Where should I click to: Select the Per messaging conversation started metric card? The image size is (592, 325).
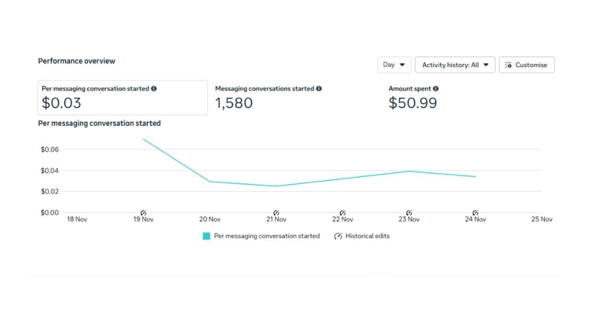(123, 98)
